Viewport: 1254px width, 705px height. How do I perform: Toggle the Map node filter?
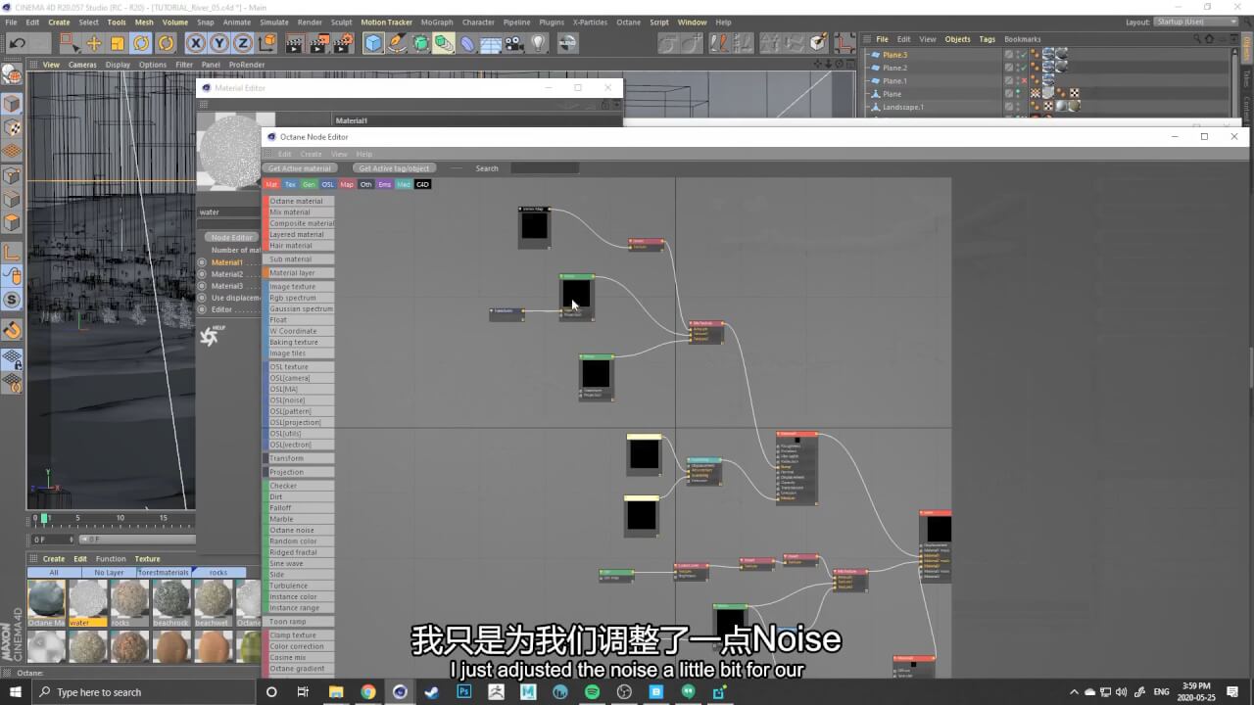[347, 184]
